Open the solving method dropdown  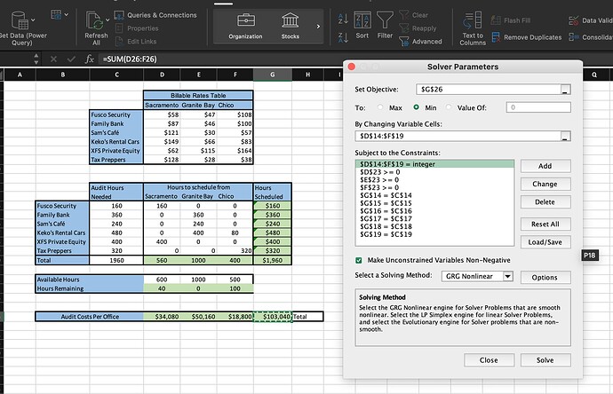pyautogui.click(x=507, y=276)
